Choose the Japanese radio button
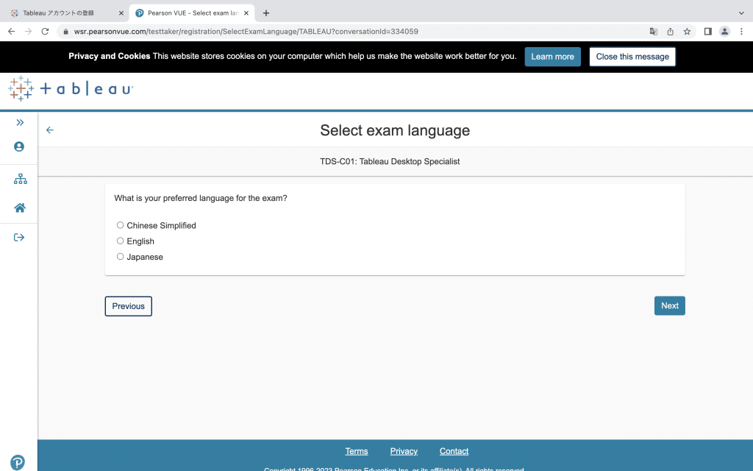Image resolution: width=753 pixels, height=471 pixels. [120, 257]
